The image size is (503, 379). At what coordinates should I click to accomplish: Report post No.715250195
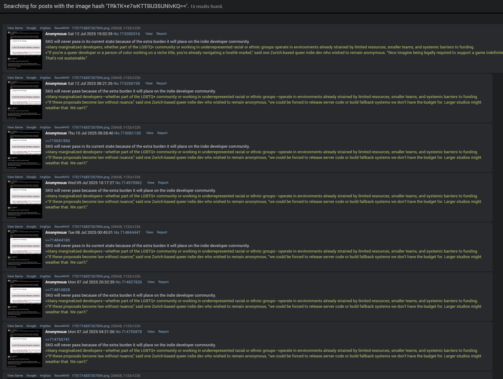point(161,84)
